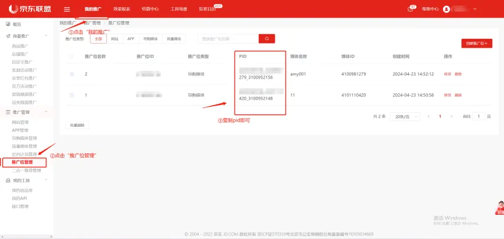Click 删除 for the media 11 row
This screenshot has height=239, width=504.
click(x=458, y=95)
